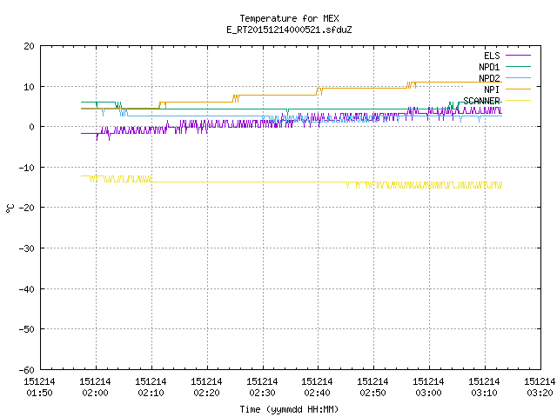Click the orange NPI line plateau near 02:50

373,88
